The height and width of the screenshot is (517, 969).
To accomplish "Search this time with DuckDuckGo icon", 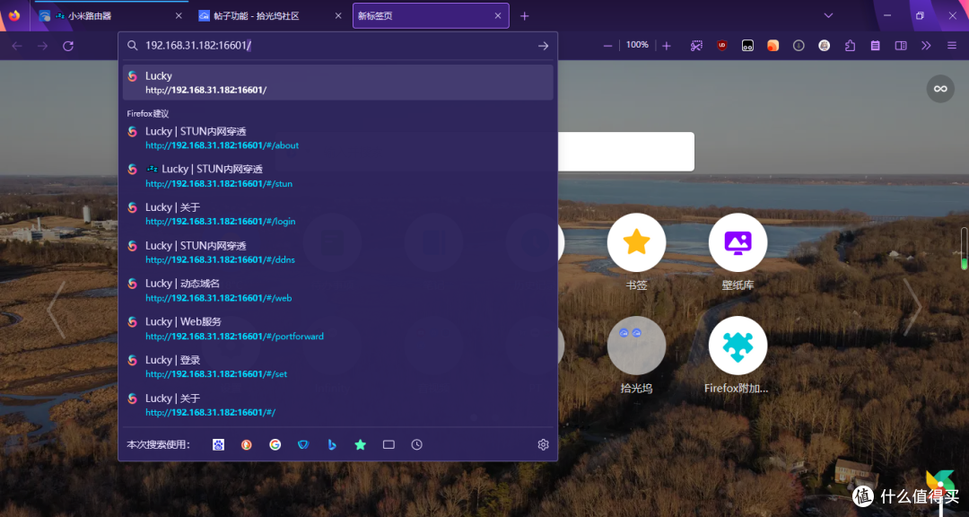I will (x=247, y=444).
